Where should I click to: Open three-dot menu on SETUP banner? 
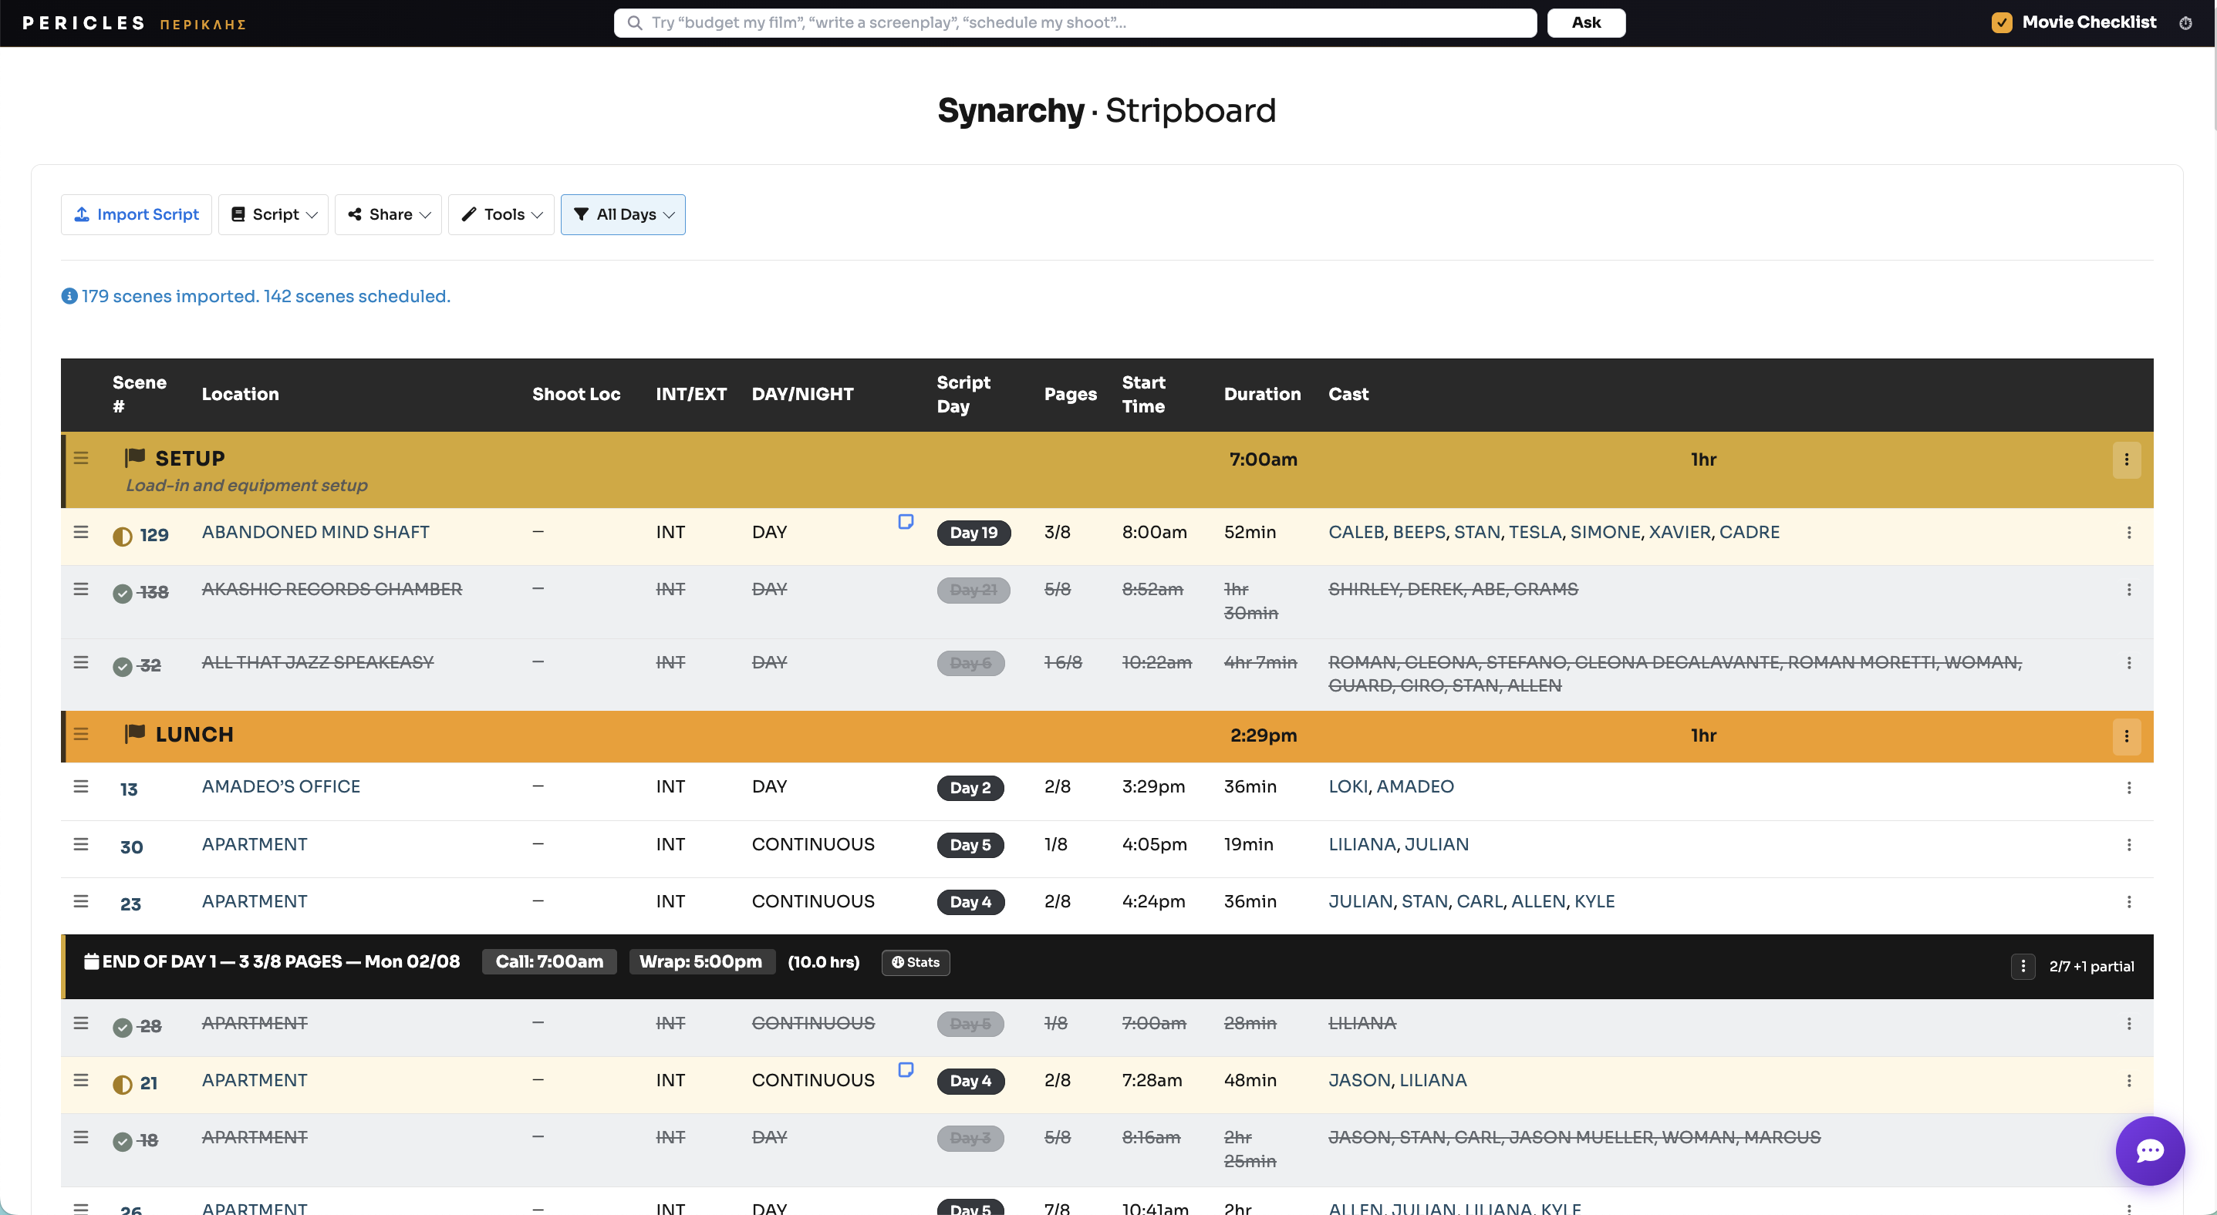[x=2126, y=459]
